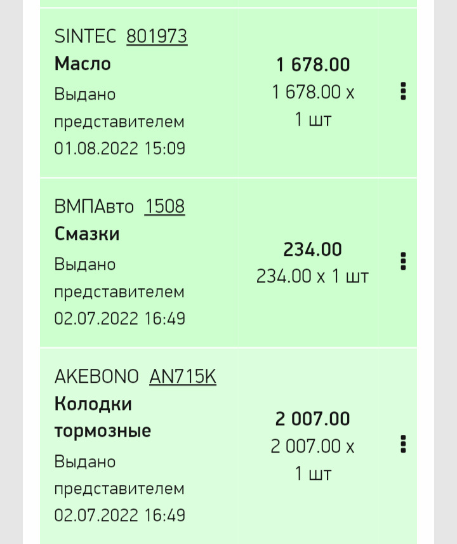Click the AKEBONO brand name
This screenshot has width=457, height=544.
click(x=96, y=376)
